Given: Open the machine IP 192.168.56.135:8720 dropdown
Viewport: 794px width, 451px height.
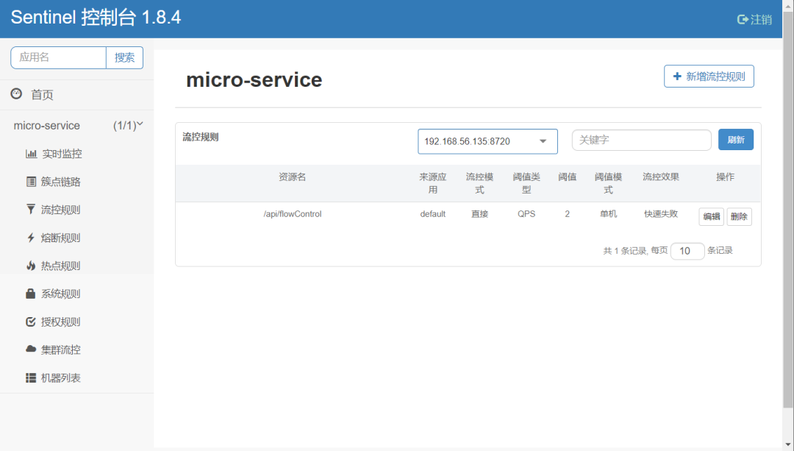Looking at the screenshot, I should [487, 141].
